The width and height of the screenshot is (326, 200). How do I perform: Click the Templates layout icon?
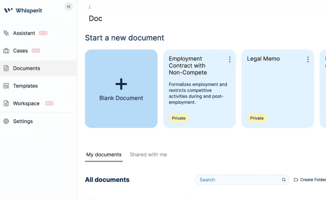tap(6, 86)
